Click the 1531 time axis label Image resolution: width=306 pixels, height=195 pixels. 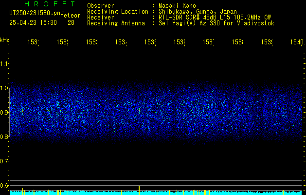[x=34, y=42]
